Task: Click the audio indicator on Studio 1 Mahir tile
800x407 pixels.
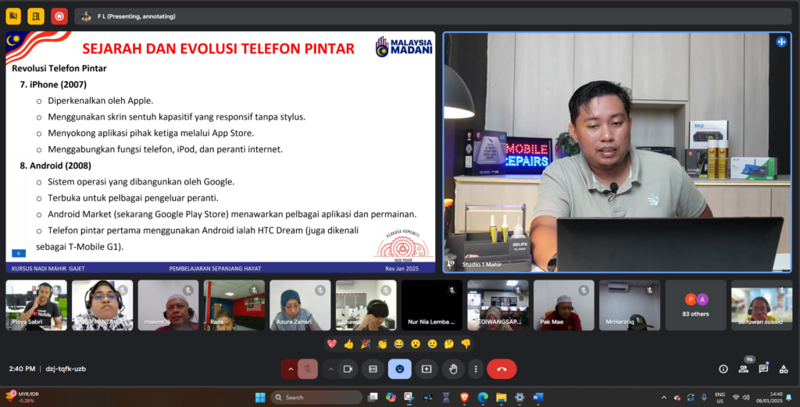Action: (781, 42)
